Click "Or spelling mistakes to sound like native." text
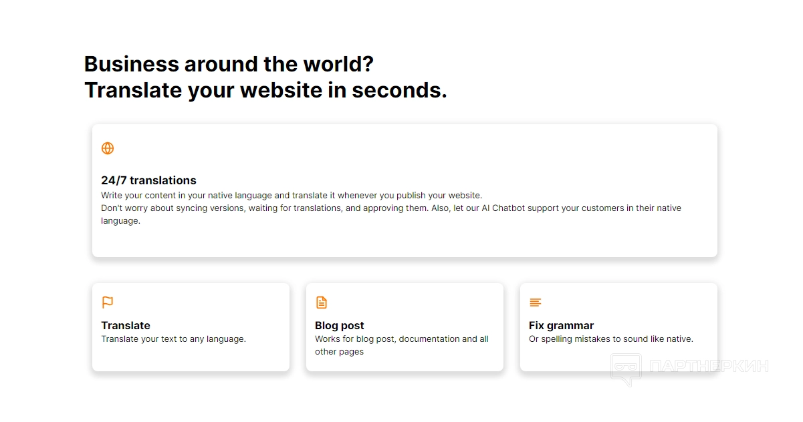Viewport: 803px width, 422px height. click(x=610, y=339)
